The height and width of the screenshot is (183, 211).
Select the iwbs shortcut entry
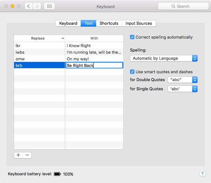click(39, 52)
